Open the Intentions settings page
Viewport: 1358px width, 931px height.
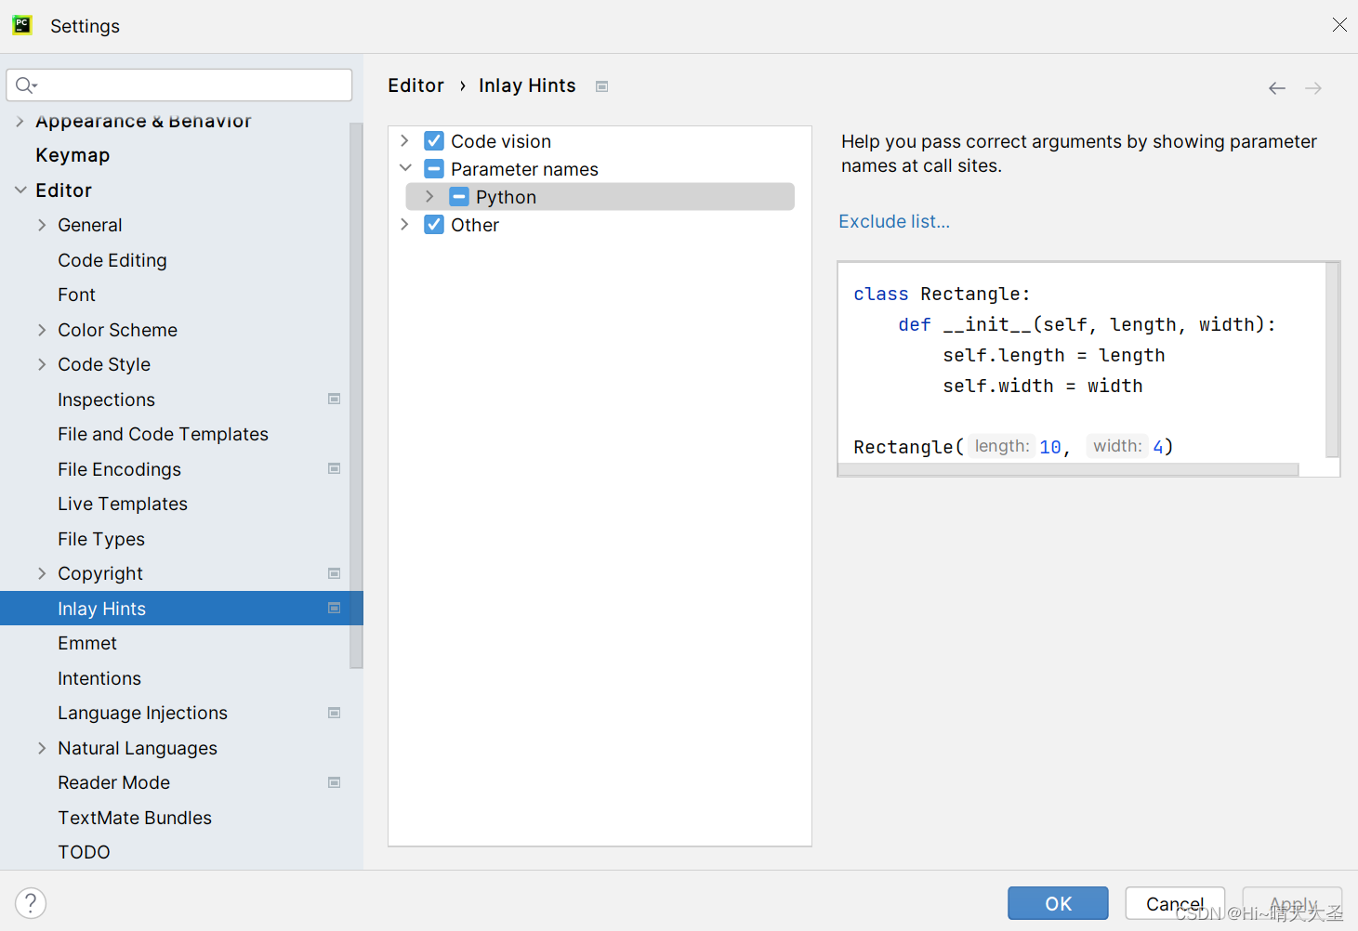tap(99, 678)
